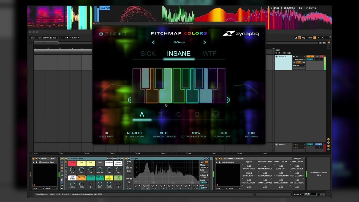Toggle the IFEA Gyatt Rack device activator
359x202 pixels.
click(66, 159)
